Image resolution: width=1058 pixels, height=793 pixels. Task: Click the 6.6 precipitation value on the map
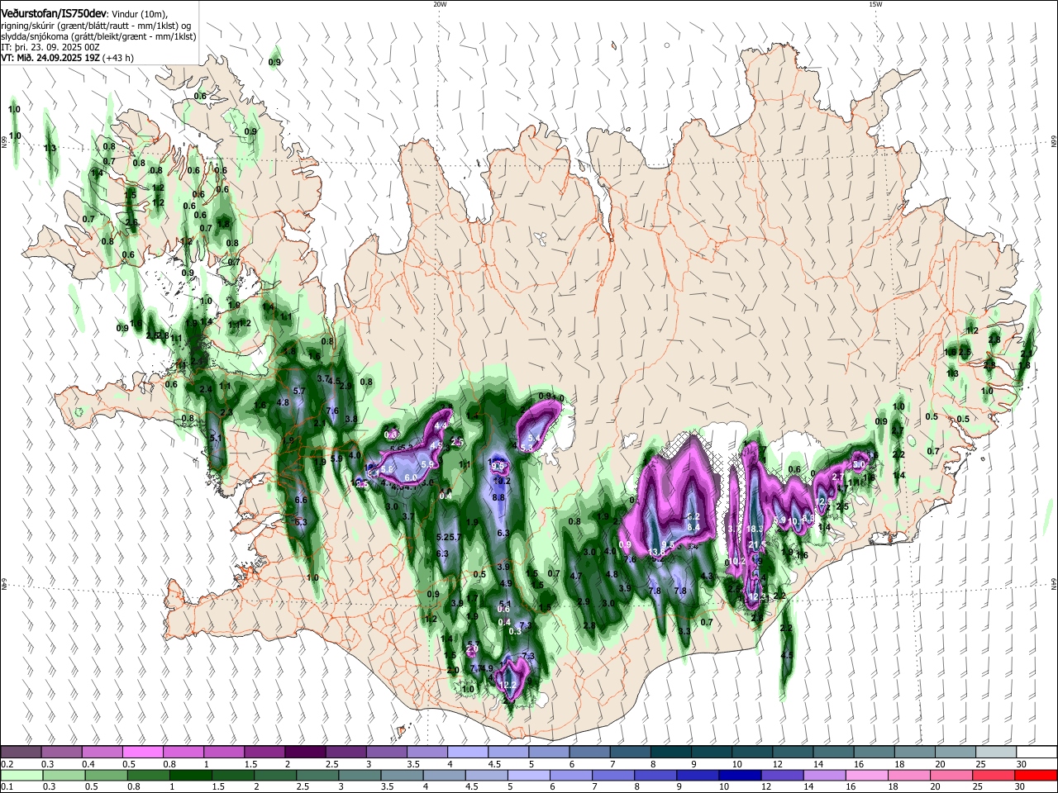tap(301, 500)
